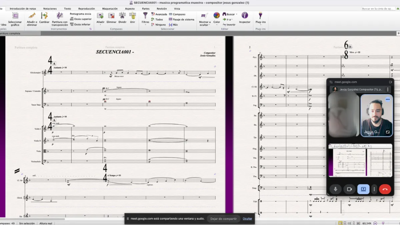Expand the Filtros dropdown

pos(145,22)
